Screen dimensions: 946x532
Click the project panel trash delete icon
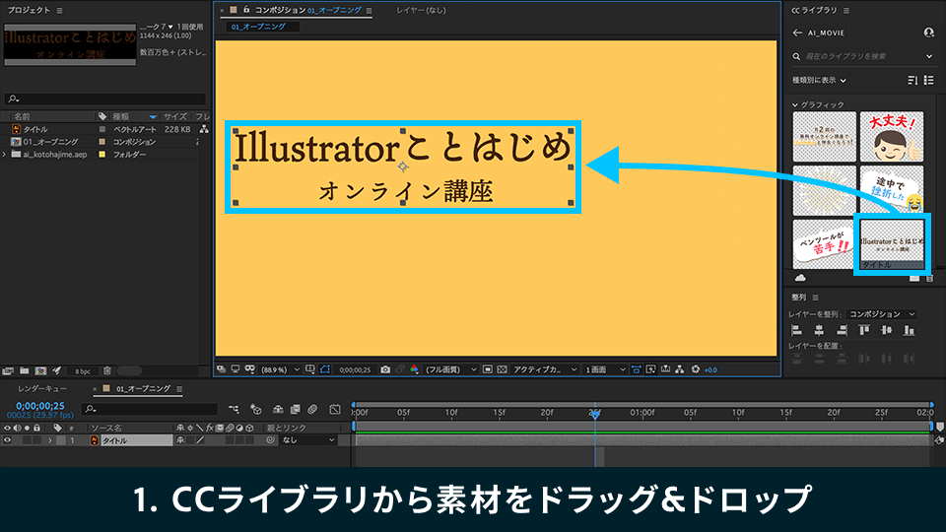coord(107,371)
